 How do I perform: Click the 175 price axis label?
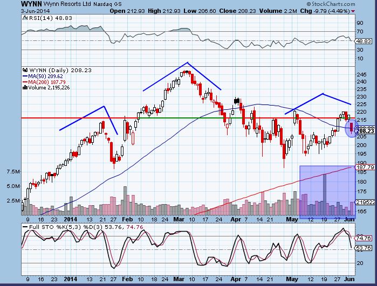pyautogui.click(x=361, y=192)
